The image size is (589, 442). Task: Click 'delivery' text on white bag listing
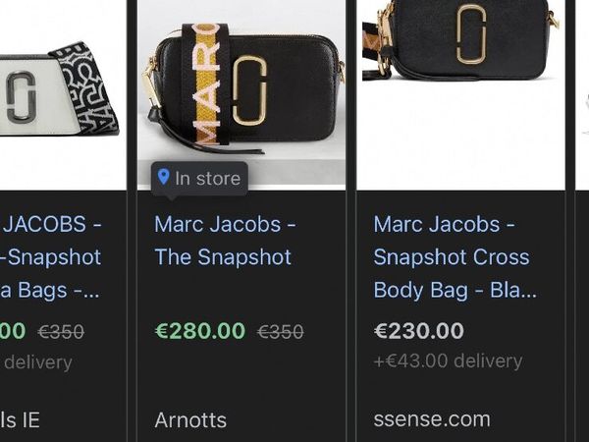[38, 361]
